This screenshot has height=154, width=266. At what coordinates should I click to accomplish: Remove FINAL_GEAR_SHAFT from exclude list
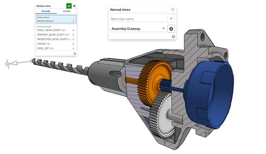coord(73,30)
